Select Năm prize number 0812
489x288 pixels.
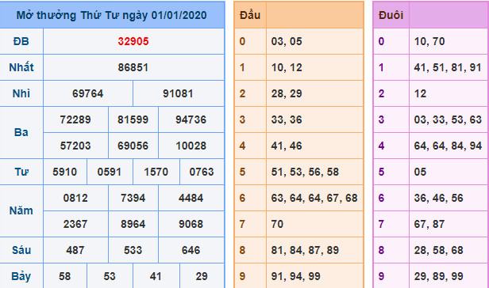pyautogui.click(x=75, y=198)
